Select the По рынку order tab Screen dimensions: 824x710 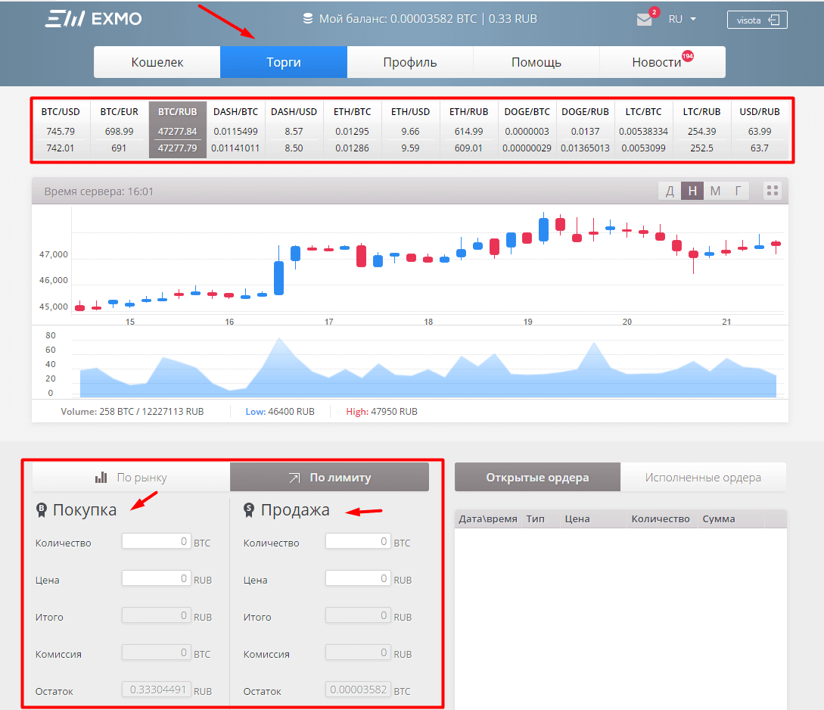click(132, 477)
